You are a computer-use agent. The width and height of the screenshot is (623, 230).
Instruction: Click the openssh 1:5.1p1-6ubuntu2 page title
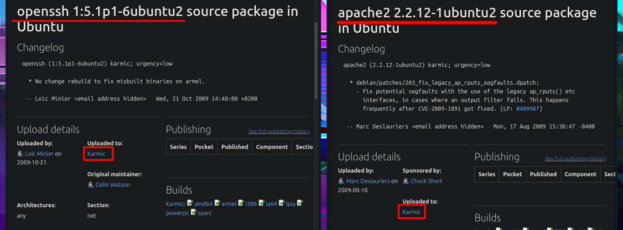tap(100, 11)
